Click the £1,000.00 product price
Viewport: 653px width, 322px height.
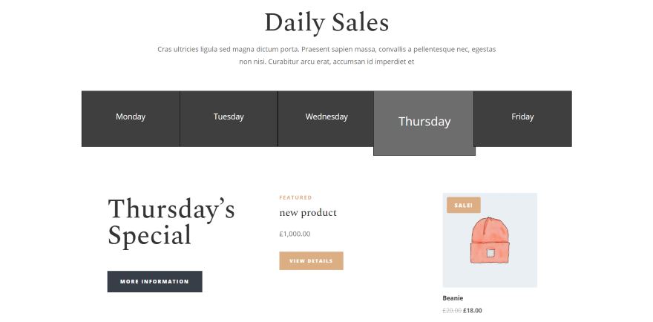coord(295,234)
